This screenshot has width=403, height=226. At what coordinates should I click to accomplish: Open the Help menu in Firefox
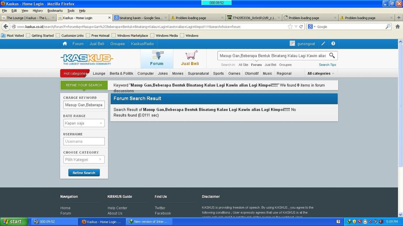pyautogui.click(x=82, y=11)
